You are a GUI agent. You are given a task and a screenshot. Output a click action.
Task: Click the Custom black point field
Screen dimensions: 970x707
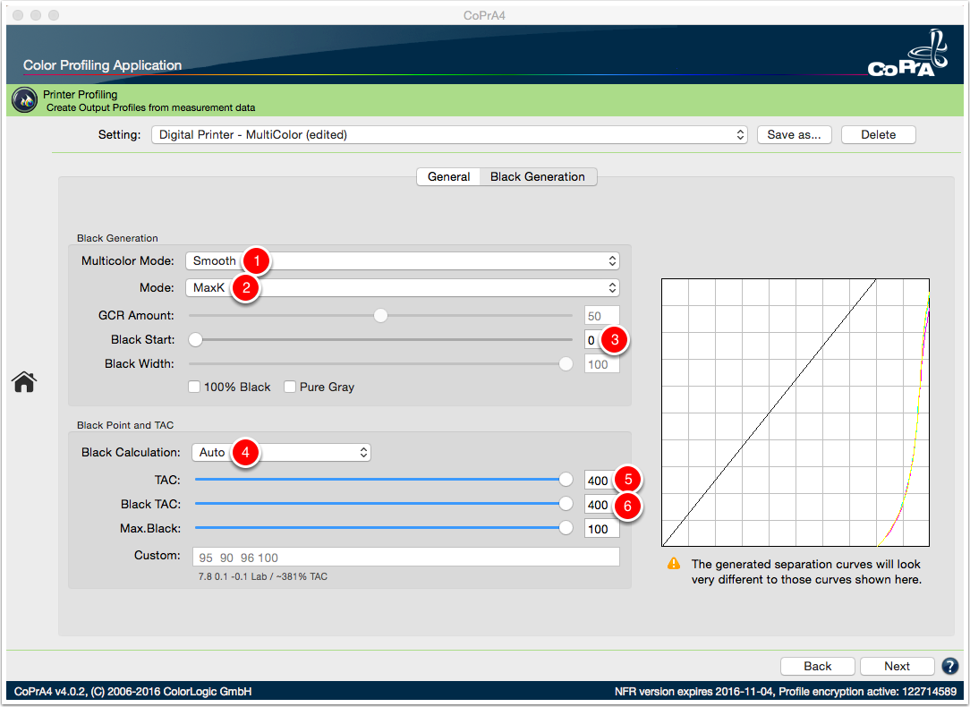click(406, 557)
